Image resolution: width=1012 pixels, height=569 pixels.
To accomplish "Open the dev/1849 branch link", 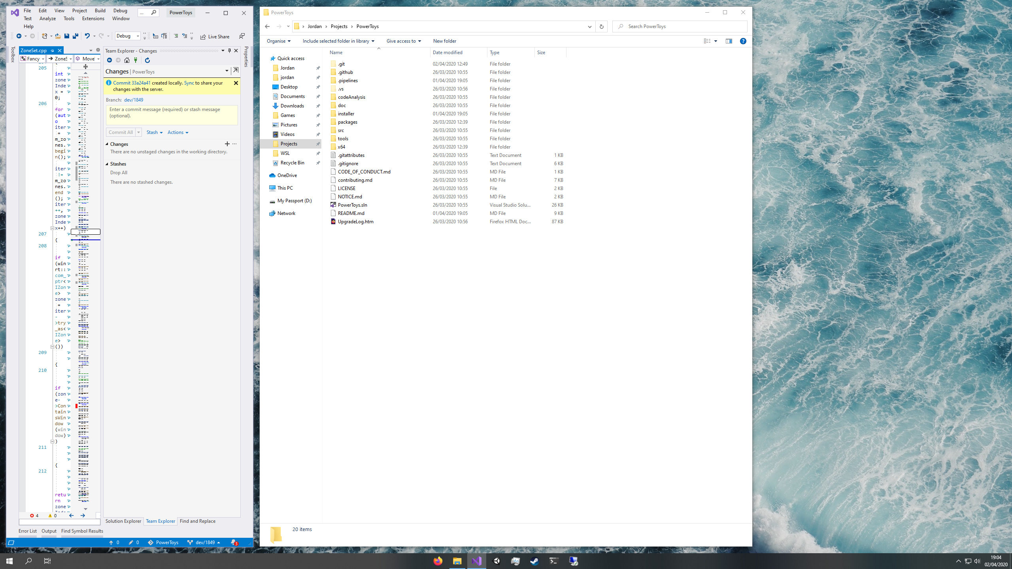I will tap(134, 100).
